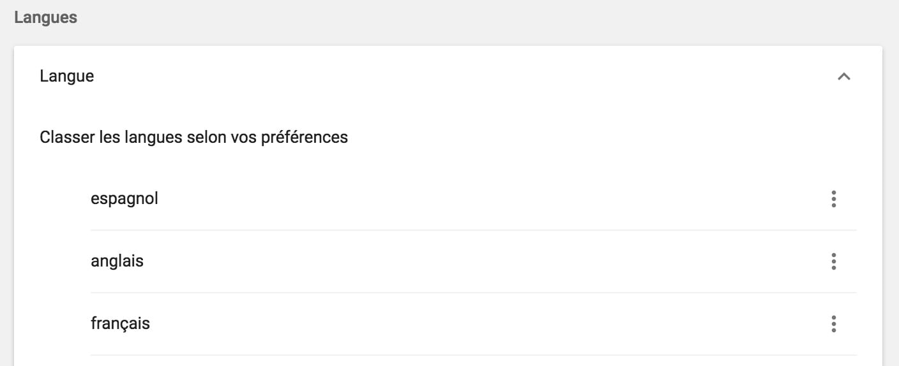This screenshot has width=899, height=366.
Task: Click blank space in the Langue header row
Action: [x=447, y=77]
